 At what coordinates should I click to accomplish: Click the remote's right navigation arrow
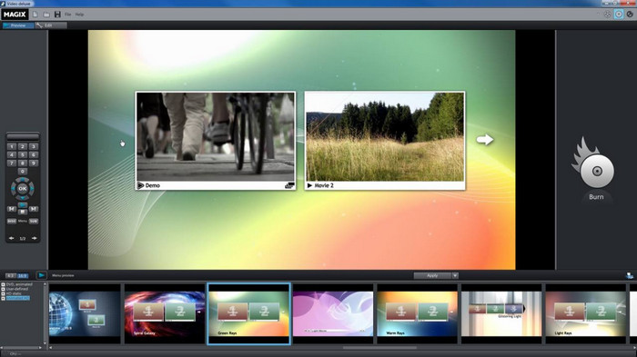click(x=32, y=188)
